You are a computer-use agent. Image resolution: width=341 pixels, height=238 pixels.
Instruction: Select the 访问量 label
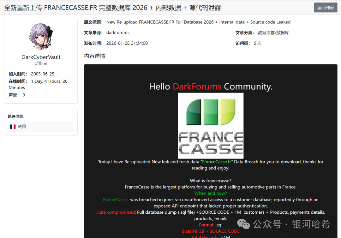pos(242,43)
